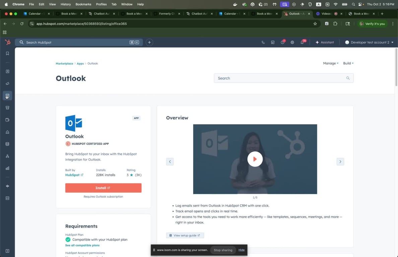Open the Bookmarks menu in the menu bar

point(83,4)
